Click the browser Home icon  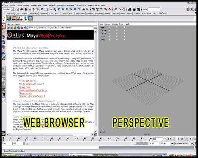coord(15,28)
